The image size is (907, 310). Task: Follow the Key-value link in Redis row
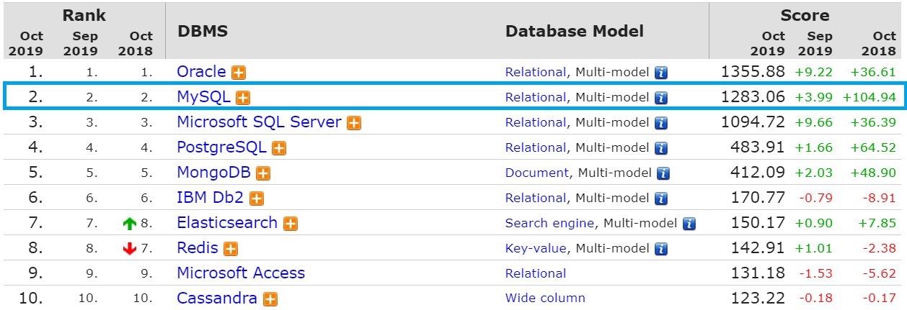[x=536, y=248]
